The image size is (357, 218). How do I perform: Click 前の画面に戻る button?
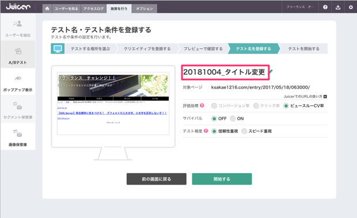point(157,179)
